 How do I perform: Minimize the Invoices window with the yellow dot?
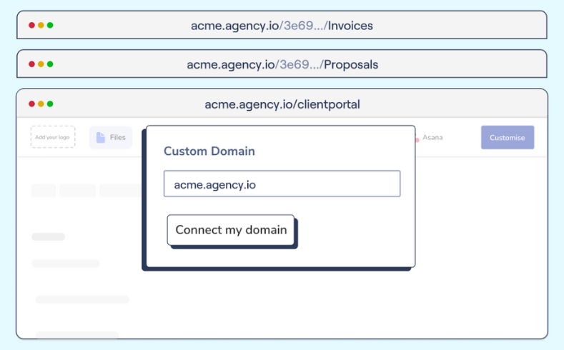pyautogui.click(x=41, y=26)
